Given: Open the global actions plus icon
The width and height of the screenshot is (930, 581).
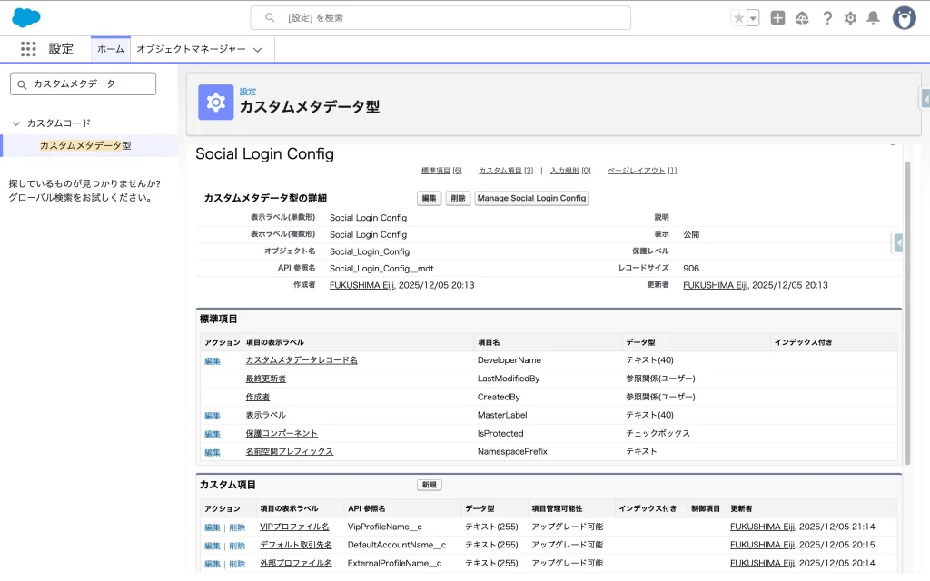Looking at the screenshot, I should (777, 18).
